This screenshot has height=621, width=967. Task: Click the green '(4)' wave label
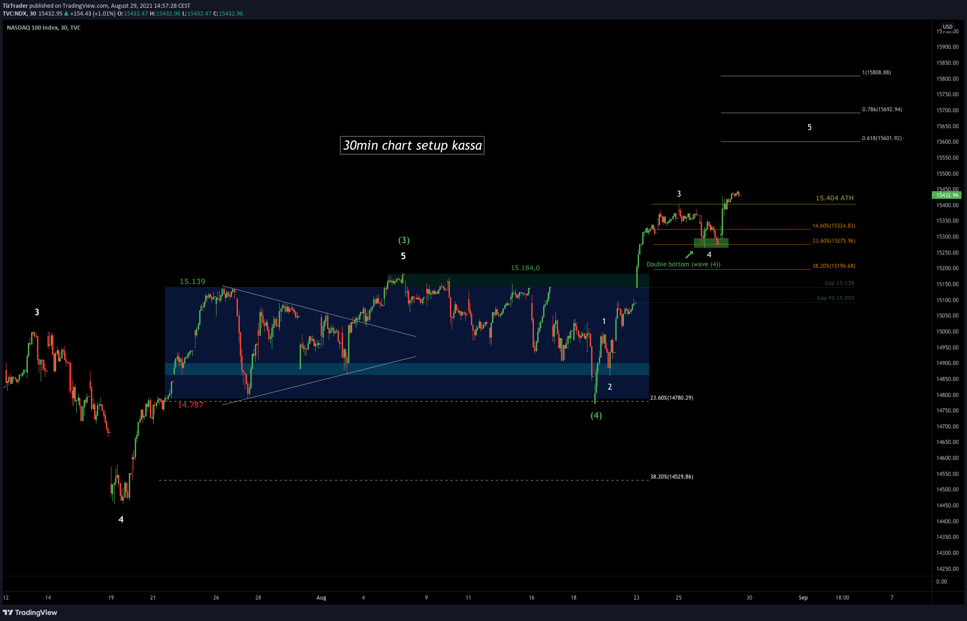tap(596, 415)
